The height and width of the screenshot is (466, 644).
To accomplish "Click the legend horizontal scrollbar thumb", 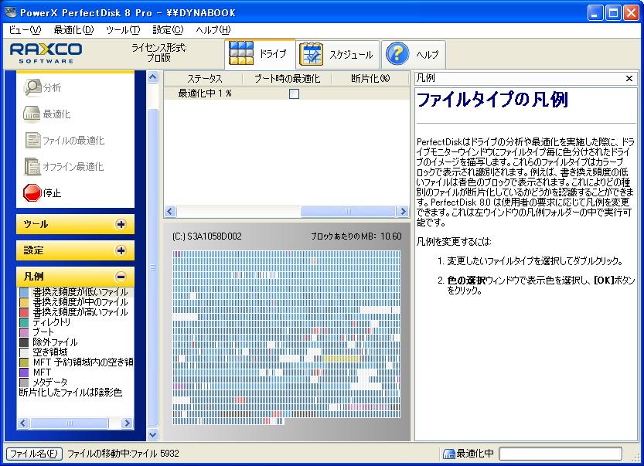I will (x=69, y=423).
